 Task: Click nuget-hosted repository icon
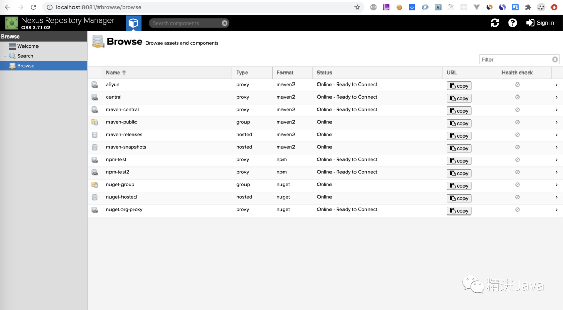(x=95, y=197)
